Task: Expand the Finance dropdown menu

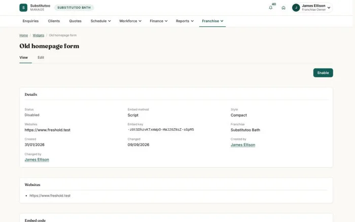Action: [x=158, y=21]
